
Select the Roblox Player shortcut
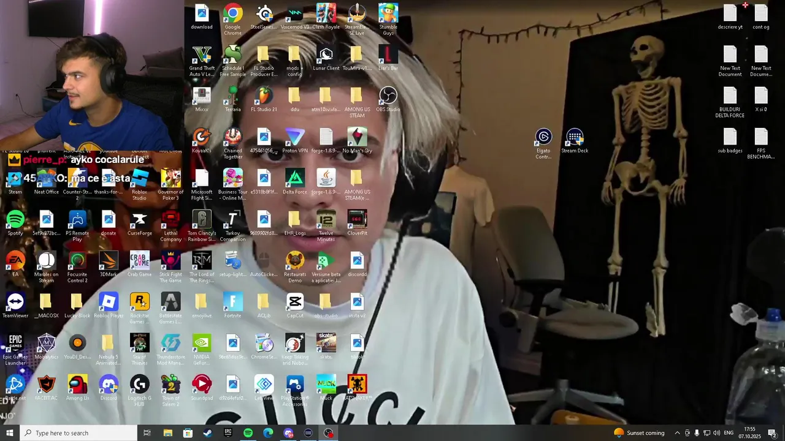109,305
